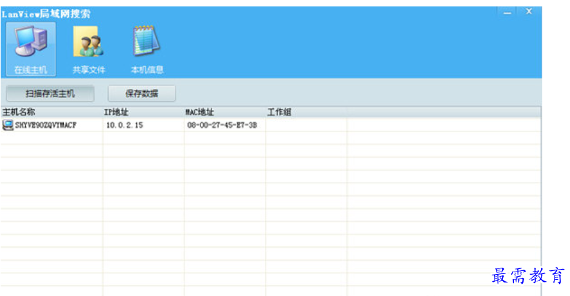Switch to the 在线主机 tab label
The image size is (570, 296).
point(30,69)
